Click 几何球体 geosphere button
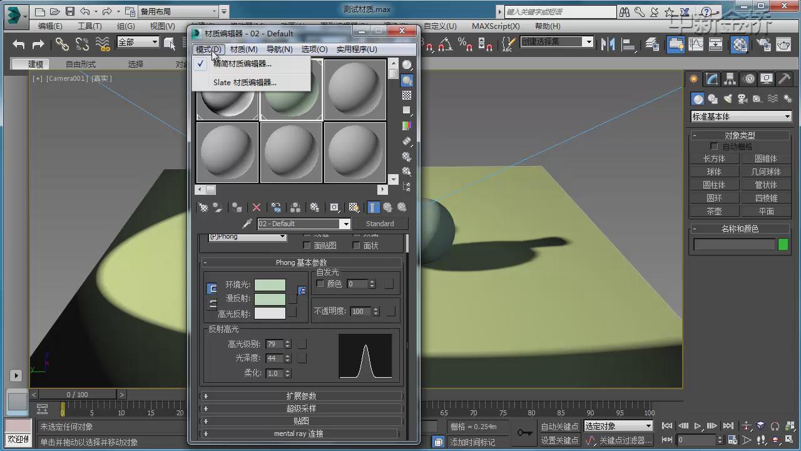Image resolution: width=801 pixels, height=451 pixels. point(766,172)
